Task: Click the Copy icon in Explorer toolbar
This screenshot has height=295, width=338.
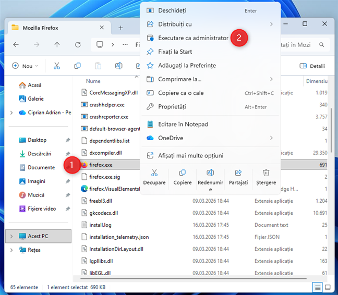Action: click(x=77, y=66)
